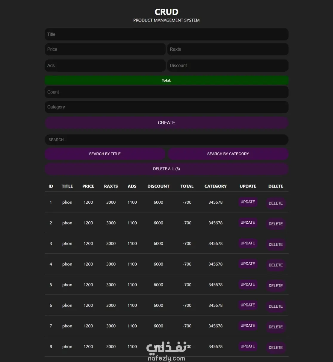Click the Search input box
The height and width of the screenshot is (362, 333).
tap(166, 140)
